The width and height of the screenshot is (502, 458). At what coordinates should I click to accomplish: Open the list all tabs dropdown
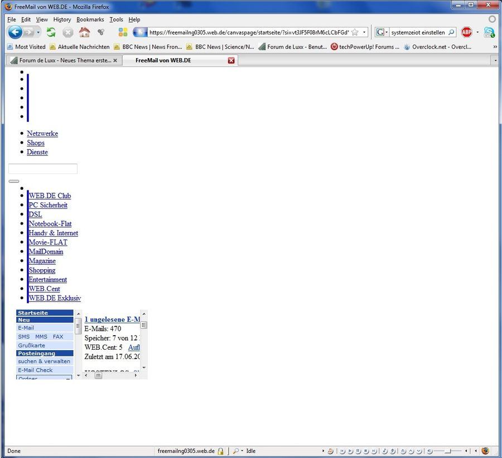coord(495,60)
